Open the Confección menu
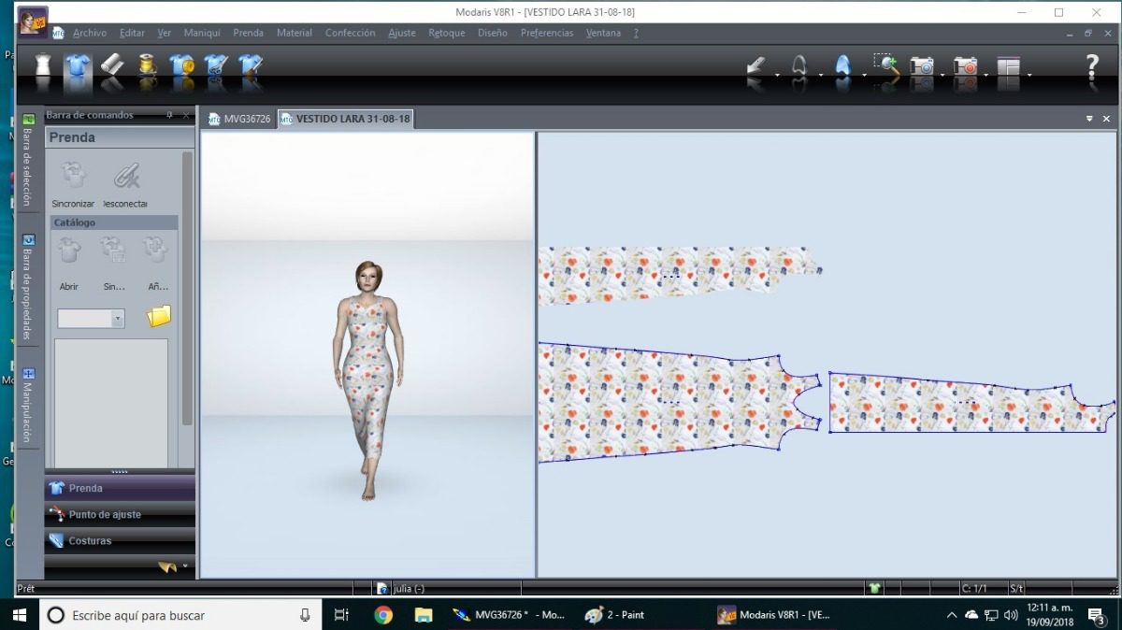The height and width of the screenshot is (630, 1122). click(350, 33)
